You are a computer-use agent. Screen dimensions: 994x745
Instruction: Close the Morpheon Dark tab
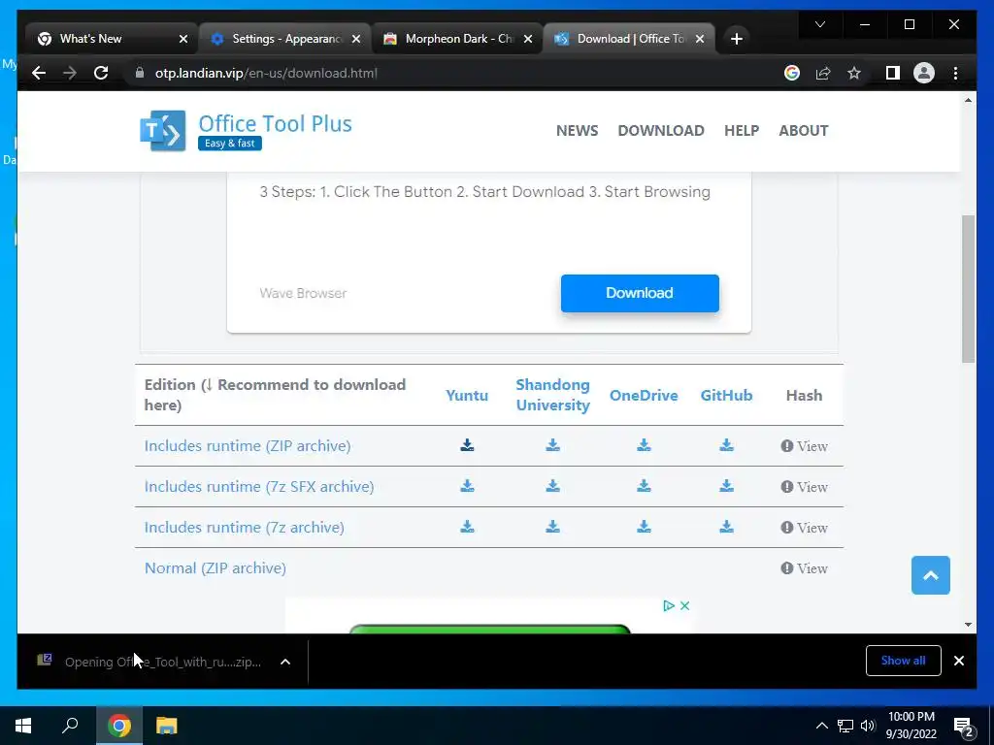pyautogui.click(x=528, y=39)
